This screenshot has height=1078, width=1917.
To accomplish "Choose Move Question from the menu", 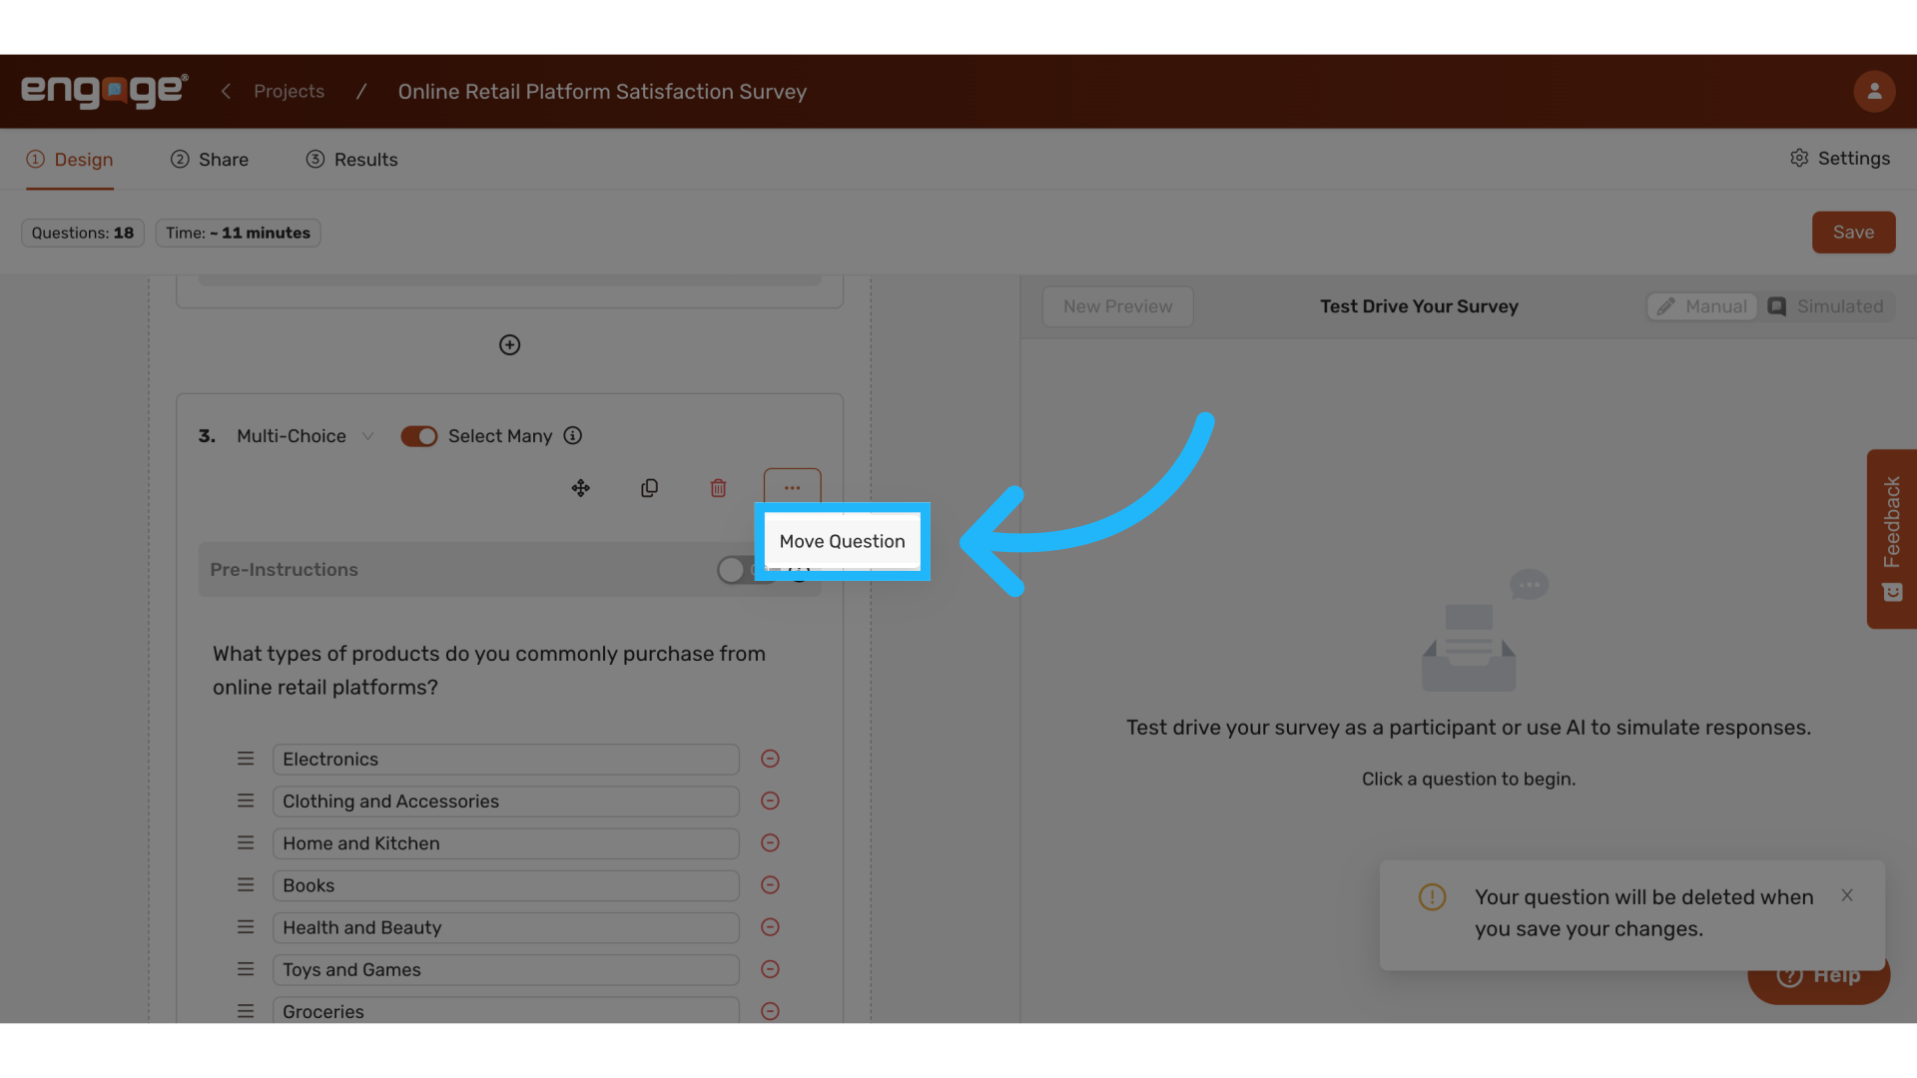I will coord(843,541).
